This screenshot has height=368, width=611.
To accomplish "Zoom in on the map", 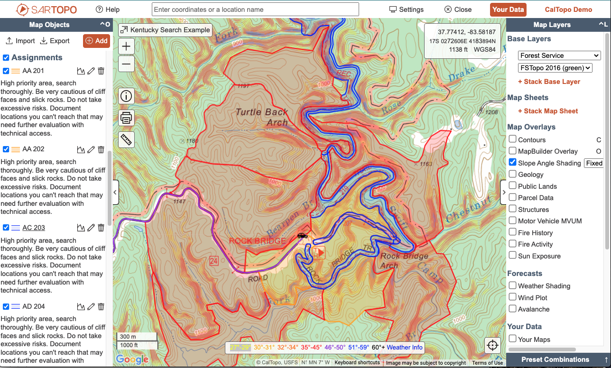I will [126, 46].
